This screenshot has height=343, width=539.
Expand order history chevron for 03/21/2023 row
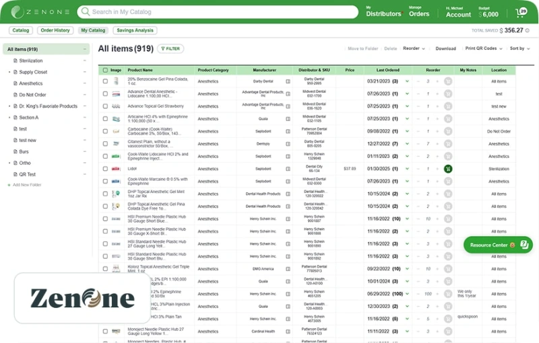407,81
